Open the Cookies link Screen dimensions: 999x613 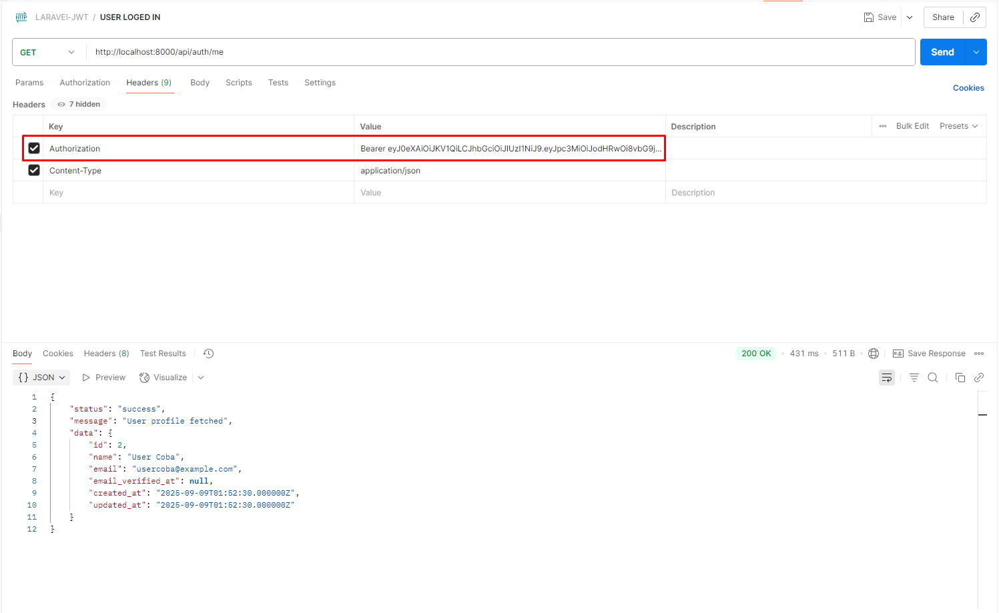click(968, 88)
